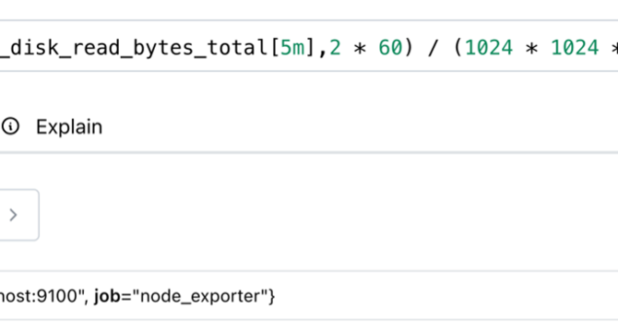Click the number 2 after the comma
This screenshot has width=618, height=332.
coord(335,48)
